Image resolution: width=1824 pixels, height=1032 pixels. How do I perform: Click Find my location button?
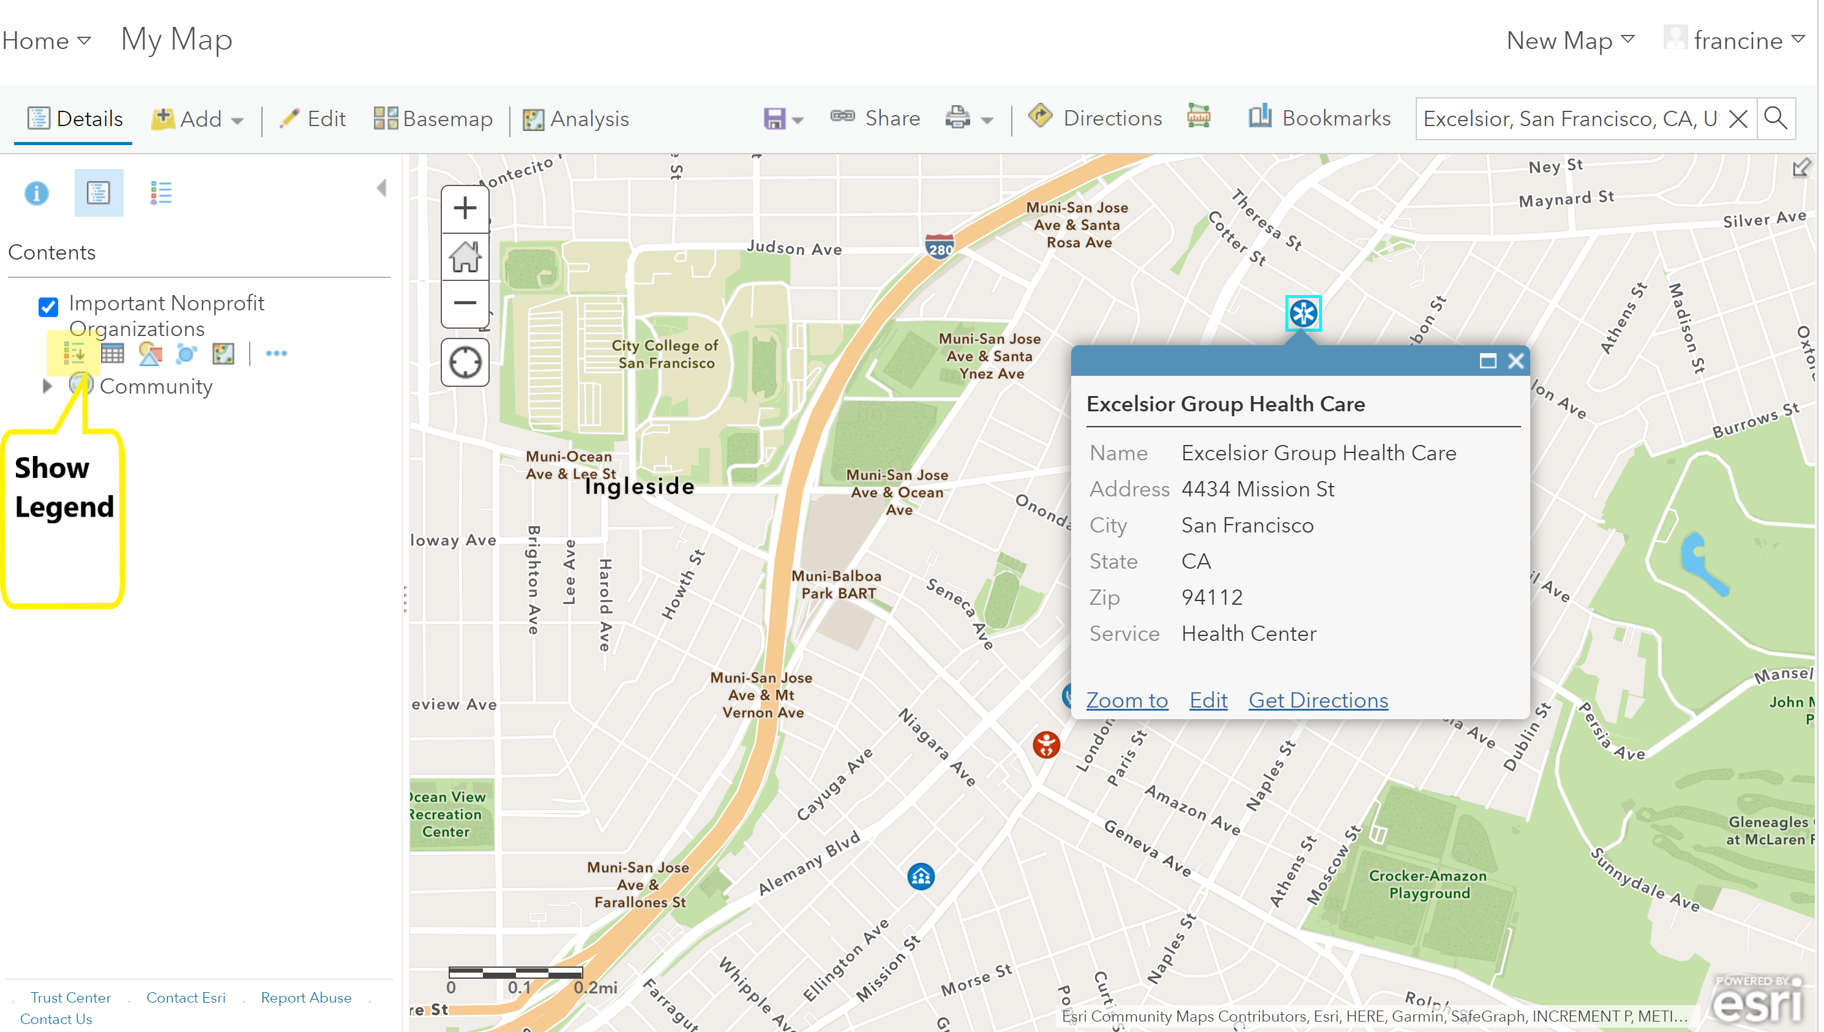coord(466,363)
